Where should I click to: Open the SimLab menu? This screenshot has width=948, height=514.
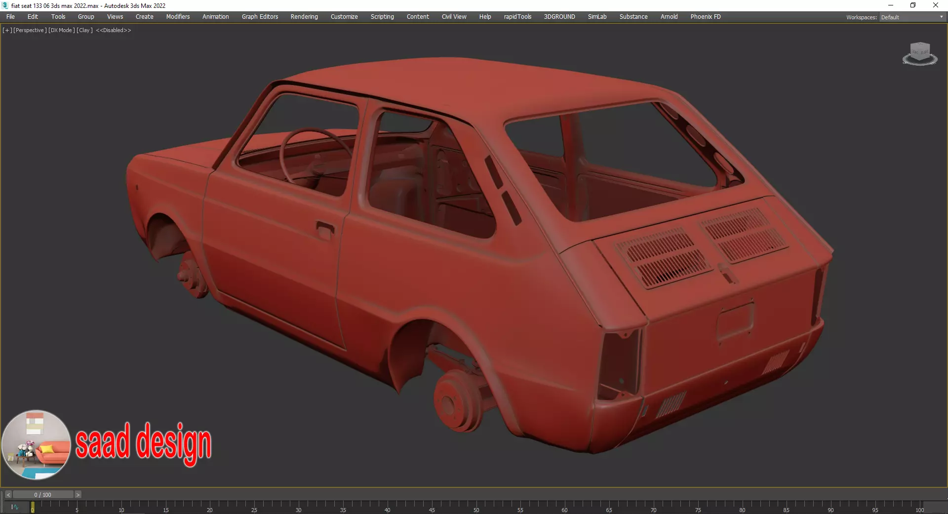pos(597,16)
